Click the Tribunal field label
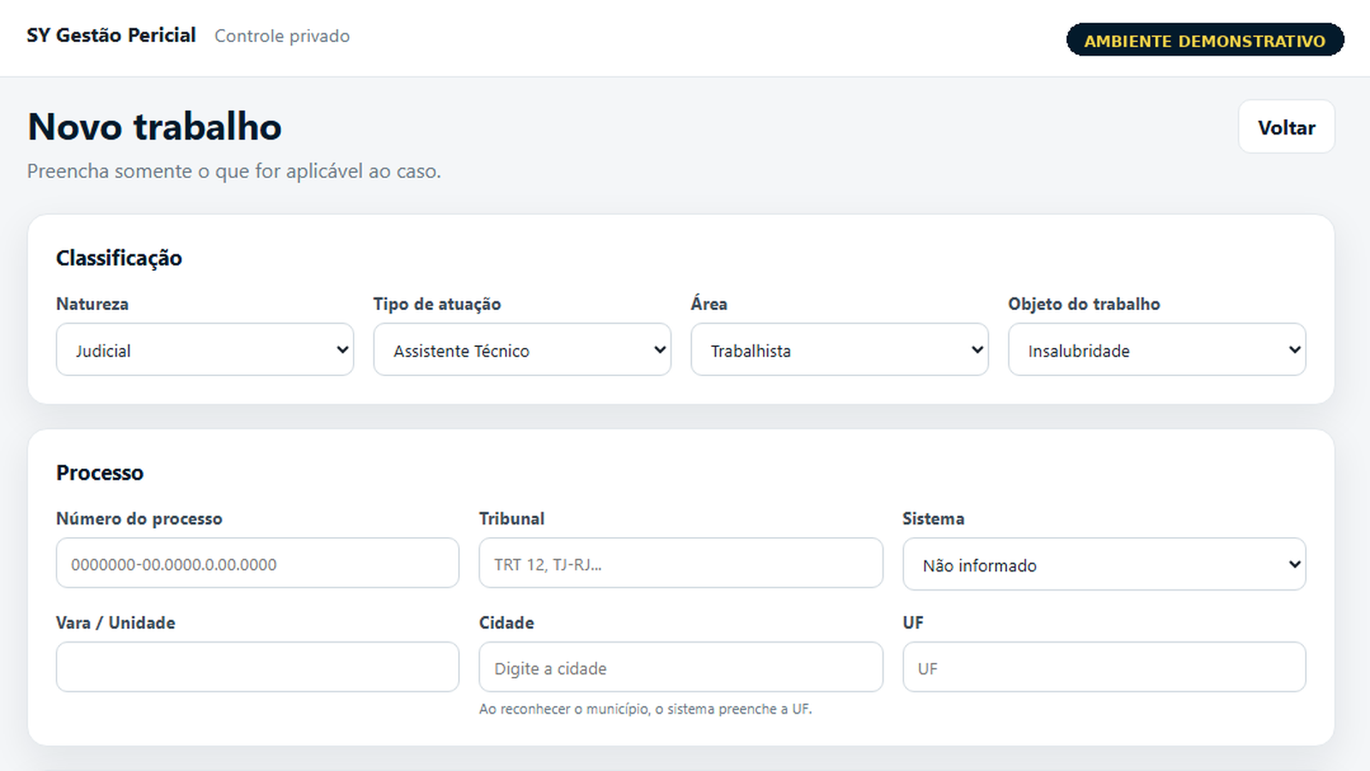Image resolution: width=1370 pixels, height=771 pixels. click(512, 518)
